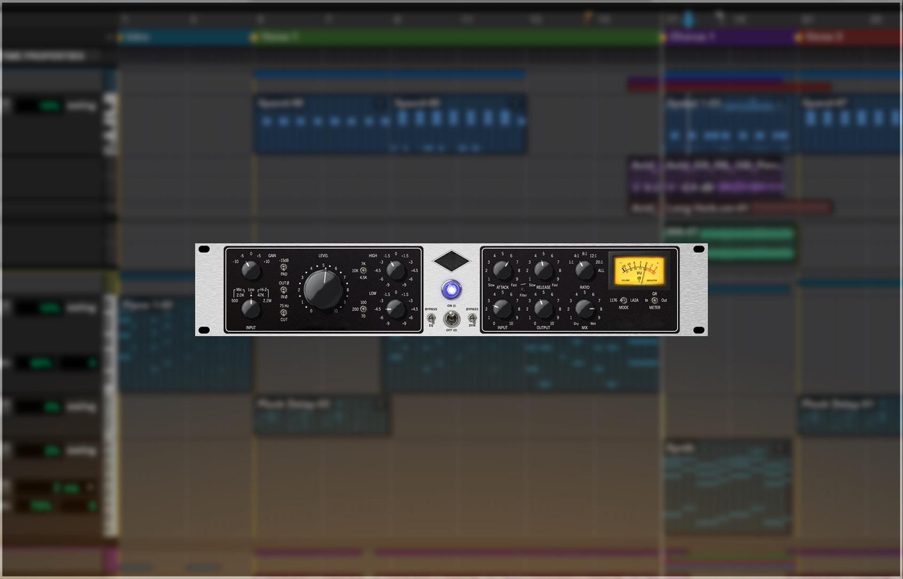Click the Hi-Z label on input dial

click(263, 290)
